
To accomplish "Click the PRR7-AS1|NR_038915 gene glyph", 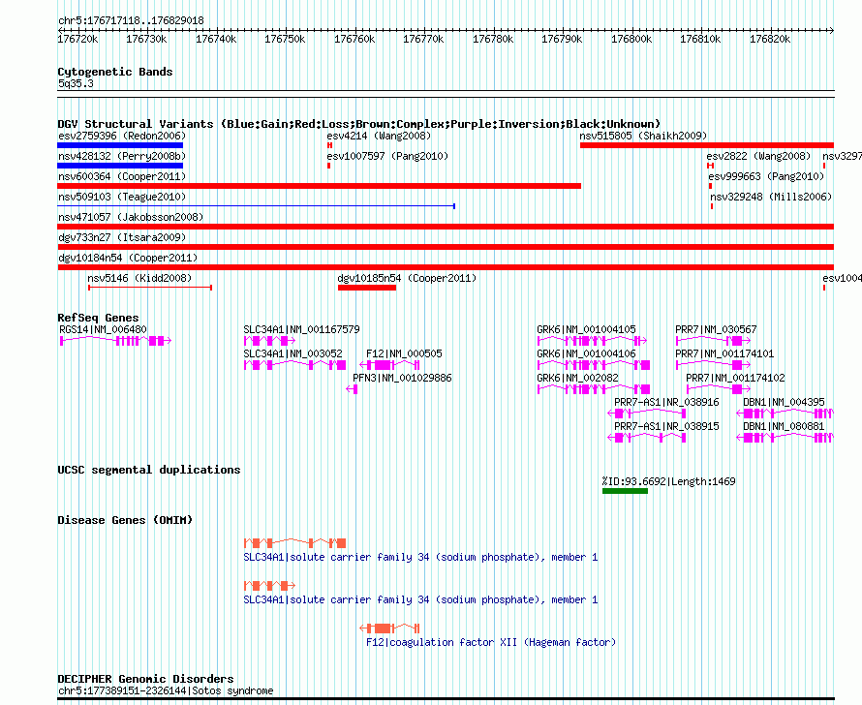I will point(647,438).
